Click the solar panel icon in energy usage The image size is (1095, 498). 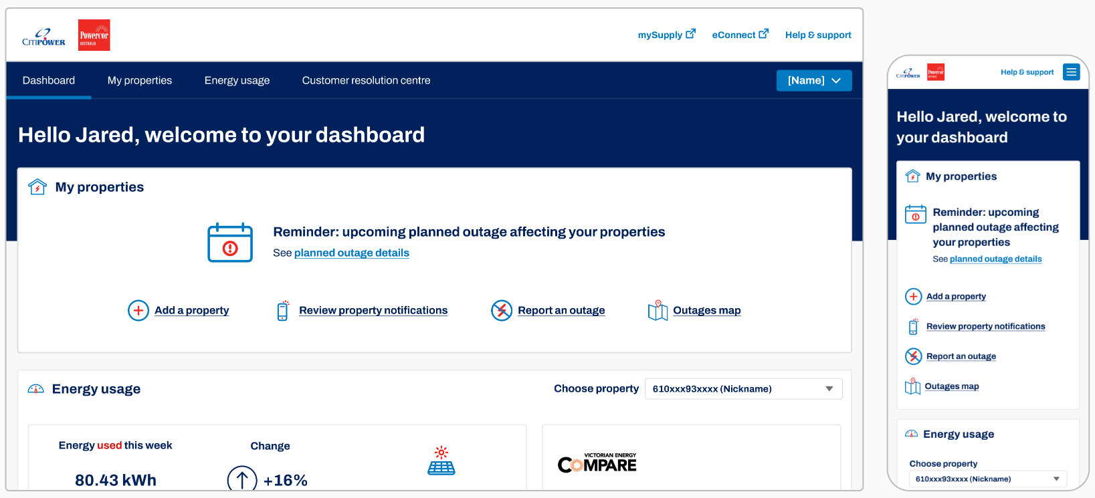click(x=441, y=461)
